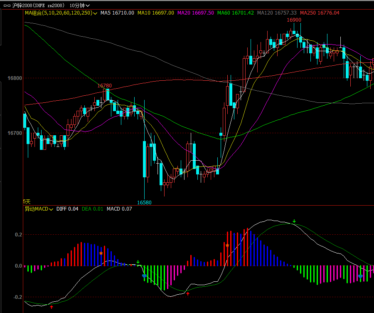Click the 16780 swing high label
374x313 pixels.
coord(104,86)
